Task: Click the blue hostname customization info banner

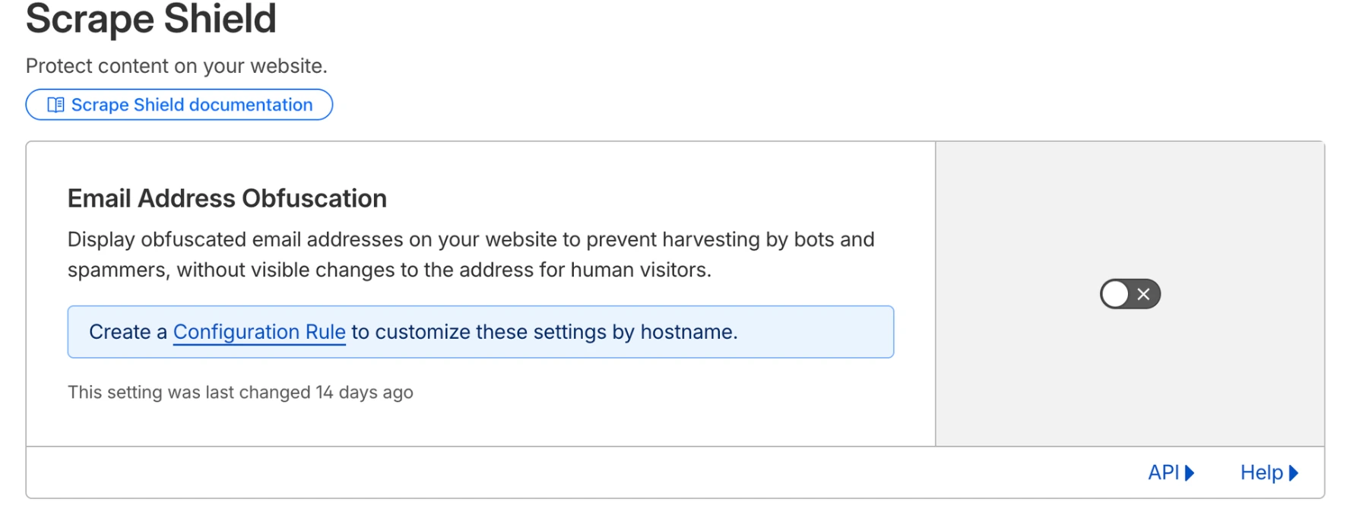Action: 813,332
